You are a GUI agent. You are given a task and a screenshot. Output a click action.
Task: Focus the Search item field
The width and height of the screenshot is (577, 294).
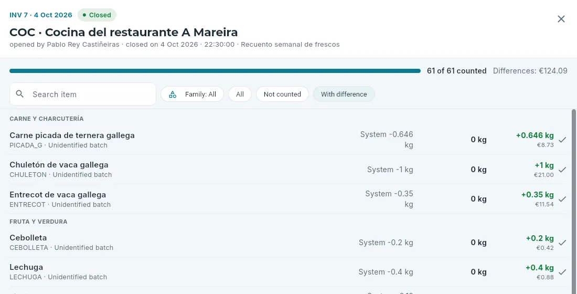[x=83, y=94]
